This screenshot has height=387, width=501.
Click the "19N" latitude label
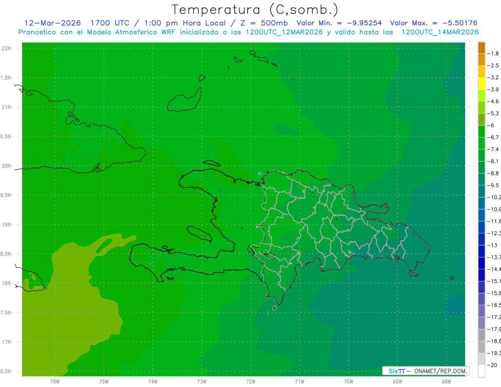coord(6,225)
